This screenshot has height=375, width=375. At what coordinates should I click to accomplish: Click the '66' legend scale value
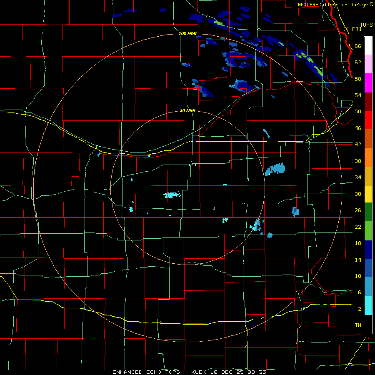358,46
